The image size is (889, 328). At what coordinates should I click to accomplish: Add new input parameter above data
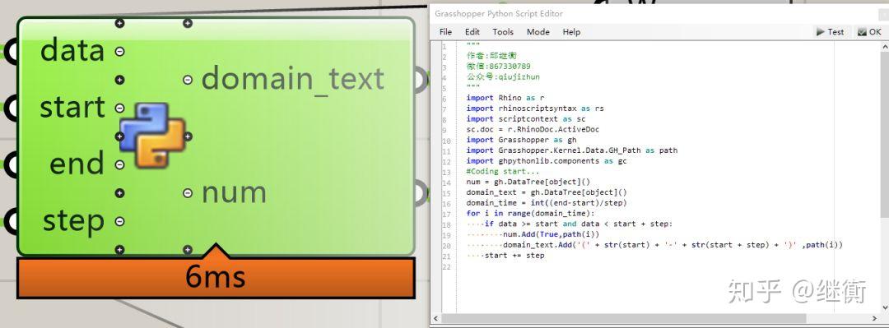click(119, 23)
